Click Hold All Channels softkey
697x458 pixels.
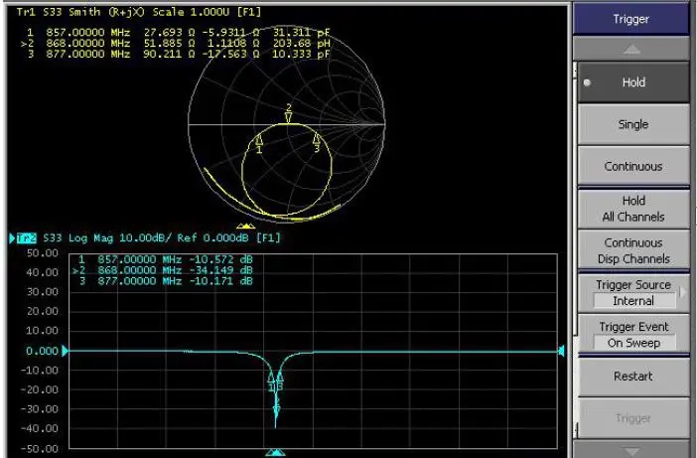coord(633,209)
